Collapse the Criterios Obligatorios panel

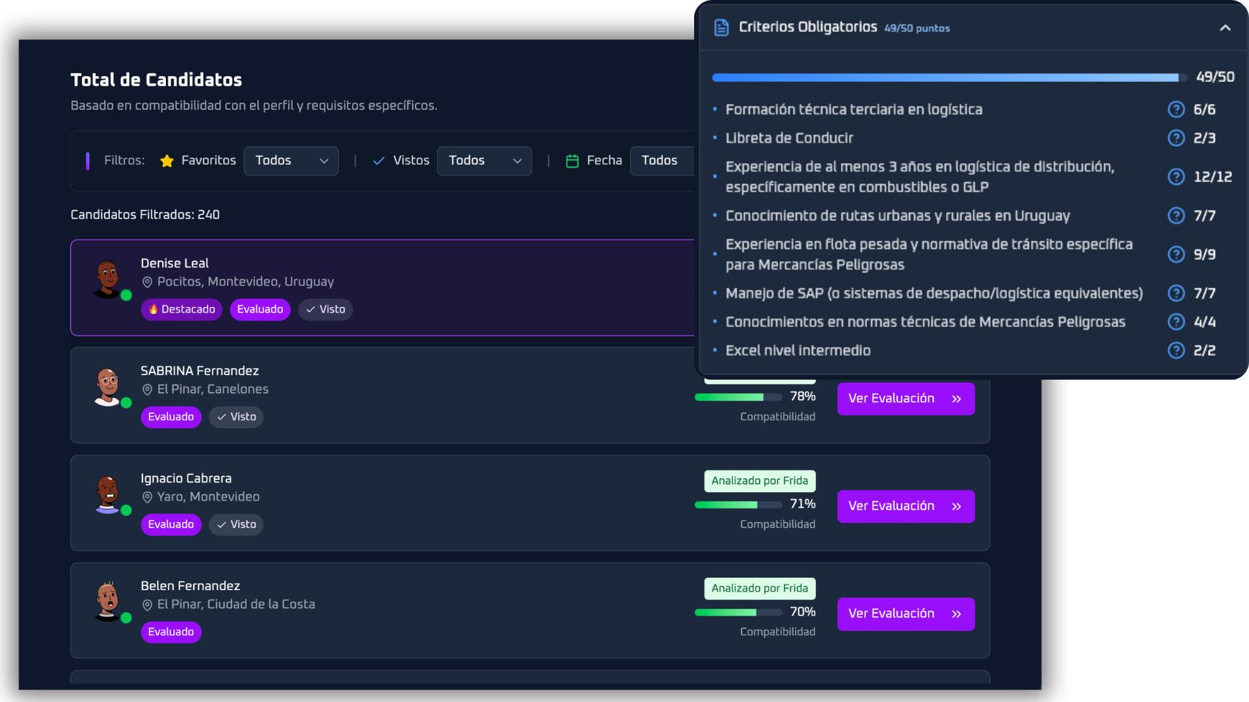pyautogui.click(x=1225, y=28)
